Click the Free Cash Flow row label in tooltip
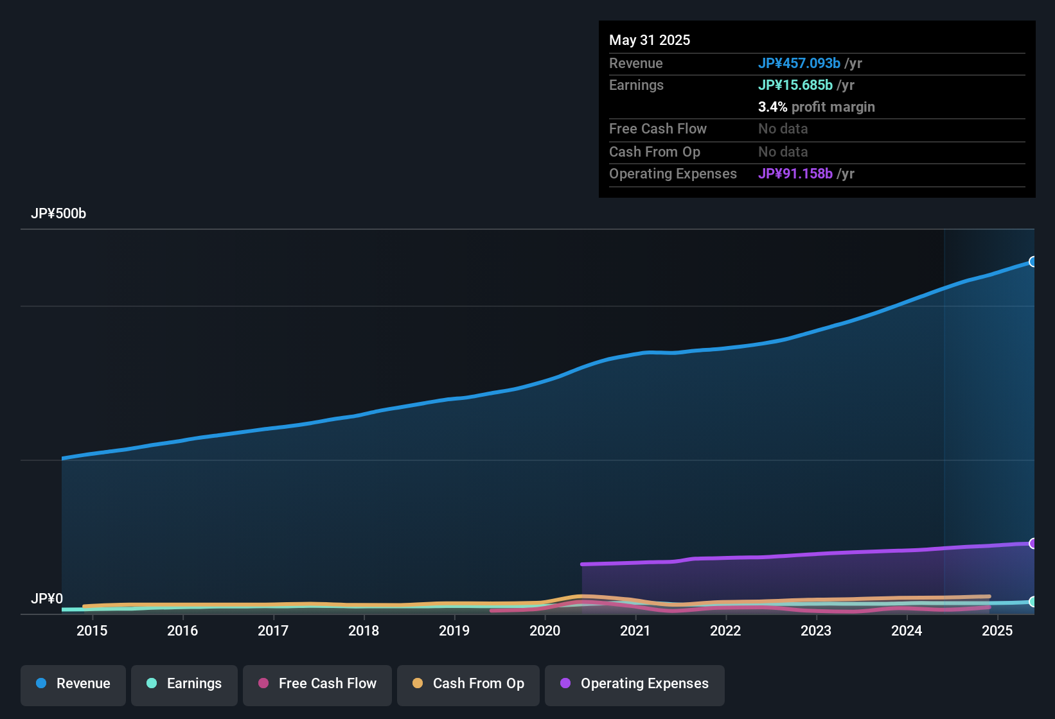Viewport: 1055px width, 719px height. coord(658,128)
